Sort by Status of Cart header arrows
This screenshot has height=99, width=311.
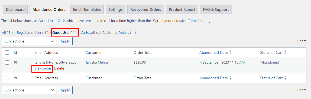click(x=285, y=52)
